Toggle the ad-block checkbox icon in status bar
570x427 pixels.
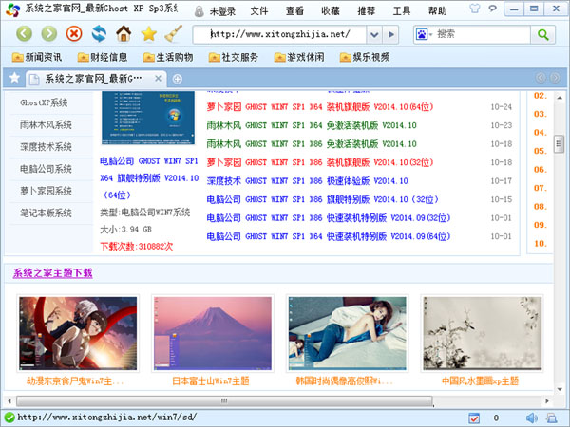(x=474, y=418)
